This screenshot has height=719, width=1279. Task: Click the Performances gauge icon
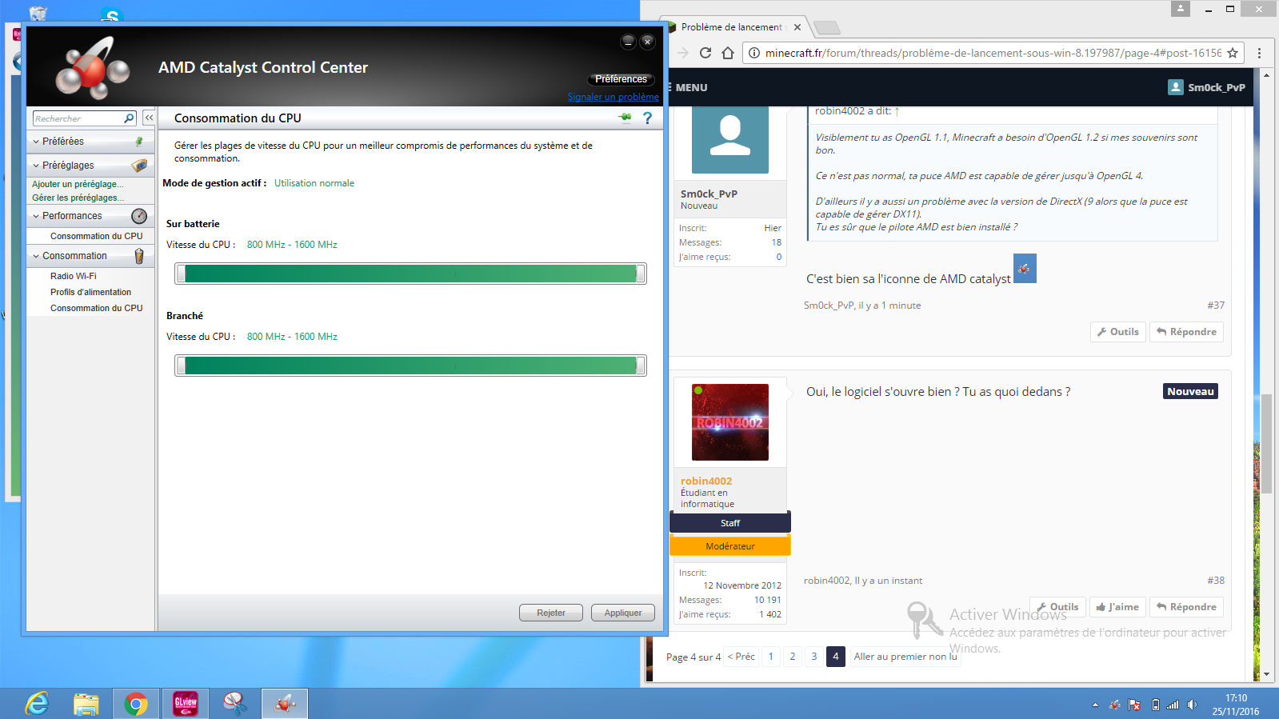[139, 216]
